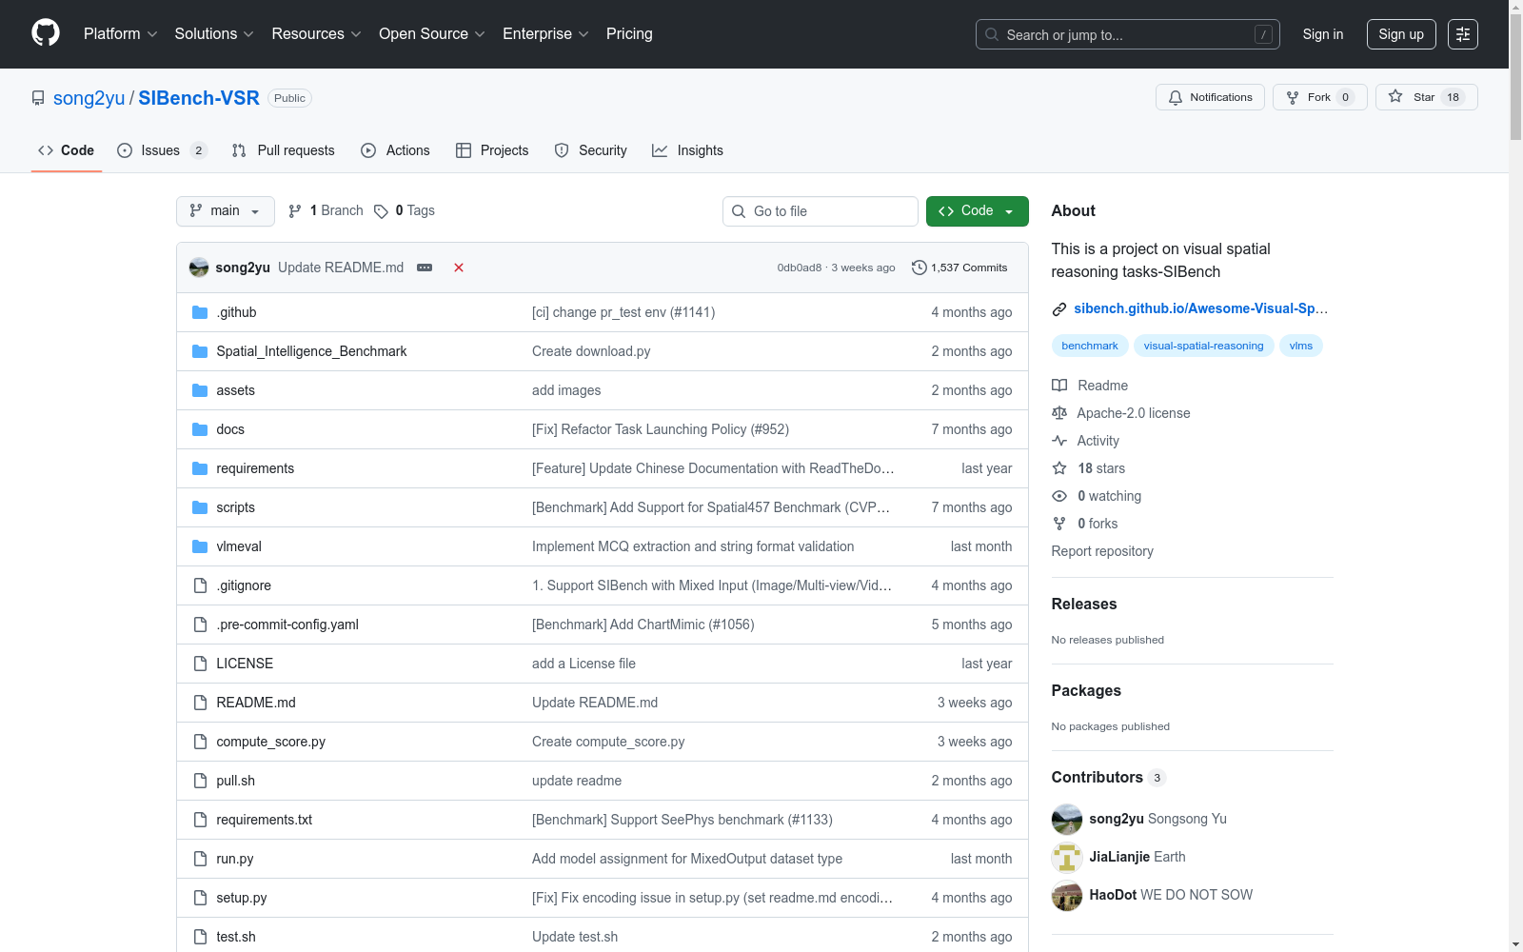Open the sibench.github.io website link
Image resolution: width=1523 pixels, height=952 pixels.
pyautogui.click(x=1201, y=308)
